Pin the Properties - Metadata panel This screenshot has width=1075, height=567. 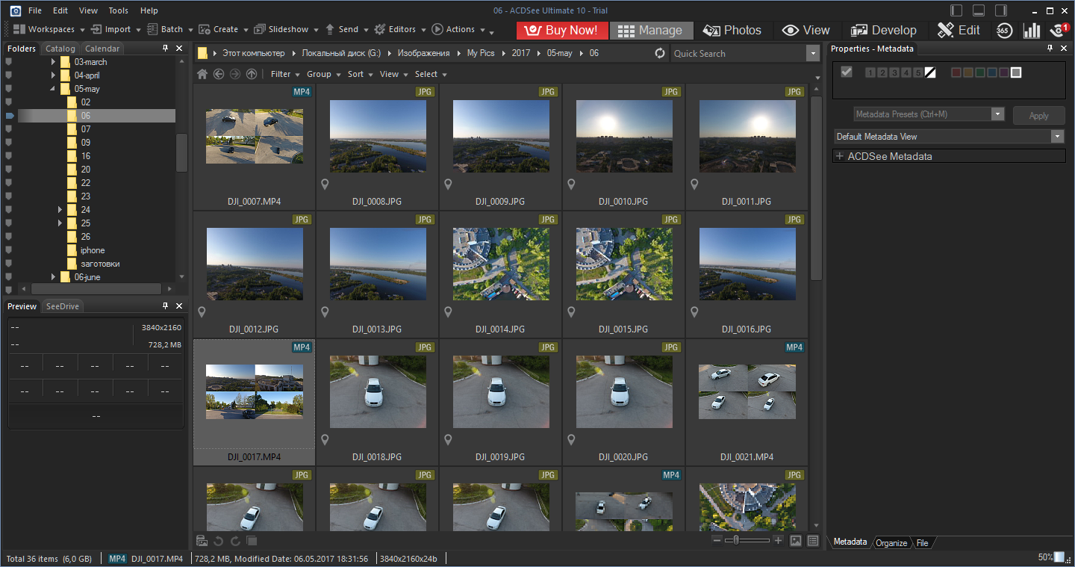tap(1049, 49)
